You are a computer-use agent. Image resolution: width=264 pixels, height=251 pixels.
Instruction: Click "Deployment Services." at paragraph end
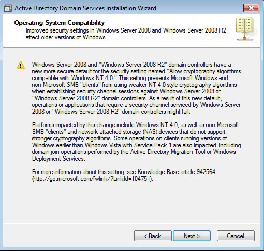click(x=58, y=159)
